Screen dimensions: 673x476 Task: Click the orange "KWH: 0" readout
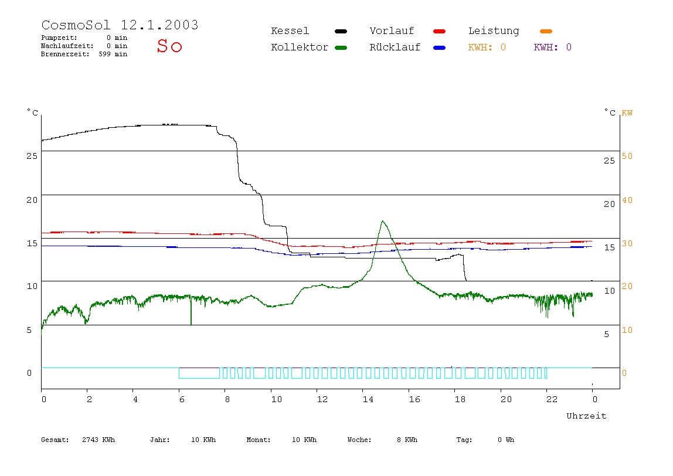487,47
